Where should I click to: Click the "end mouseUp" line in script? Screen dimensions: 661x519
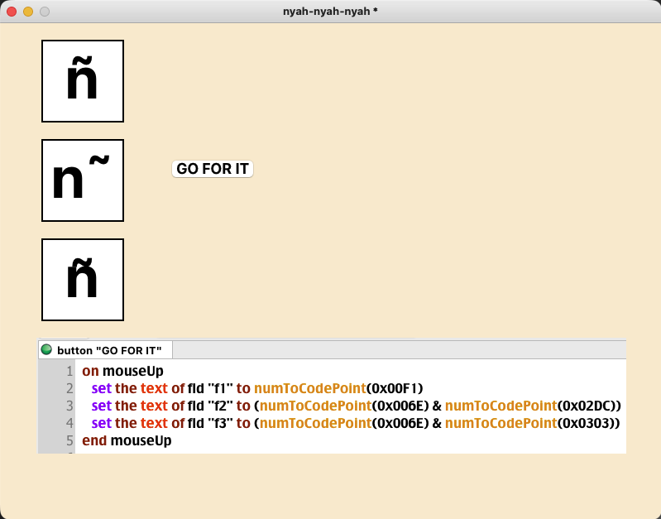click(x=126, y=441)
